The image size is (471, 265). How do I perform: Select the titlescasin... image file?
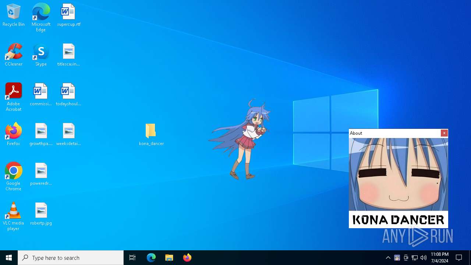click(68, 55)
